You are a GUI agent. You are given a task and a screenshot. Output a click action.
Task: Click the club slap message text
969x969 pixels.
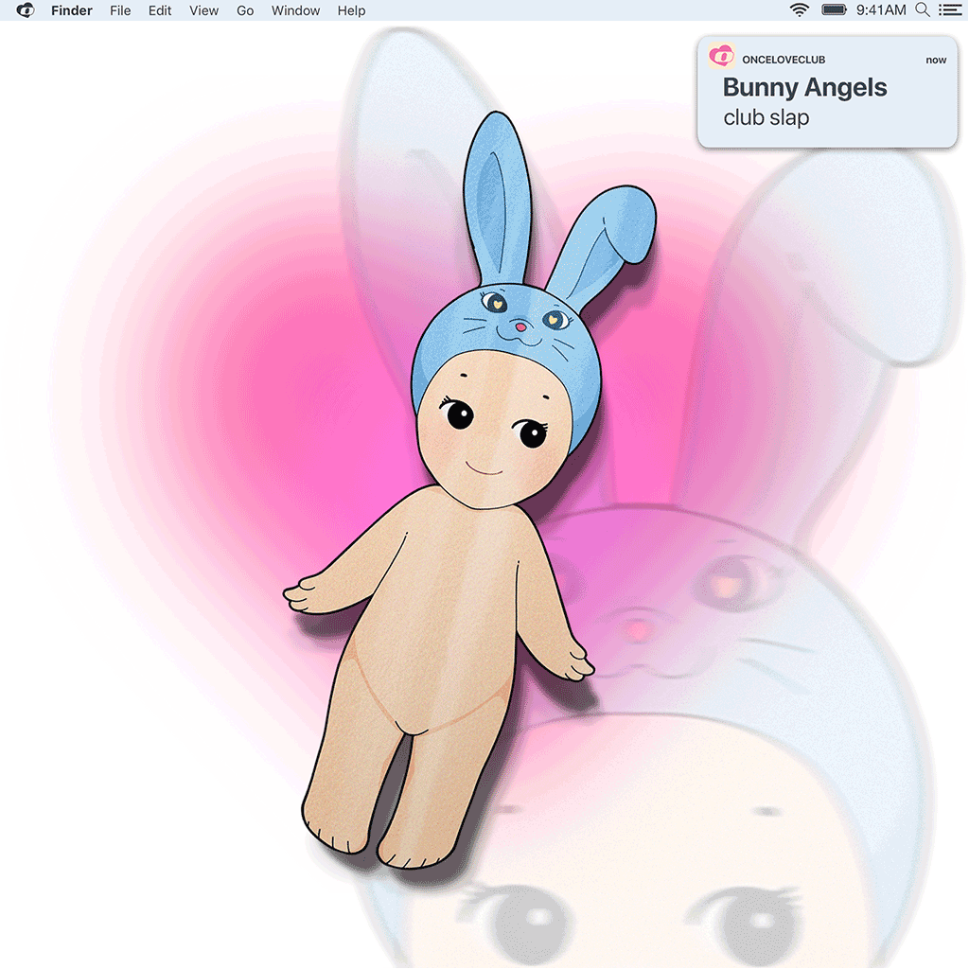[x=766, y=117]
